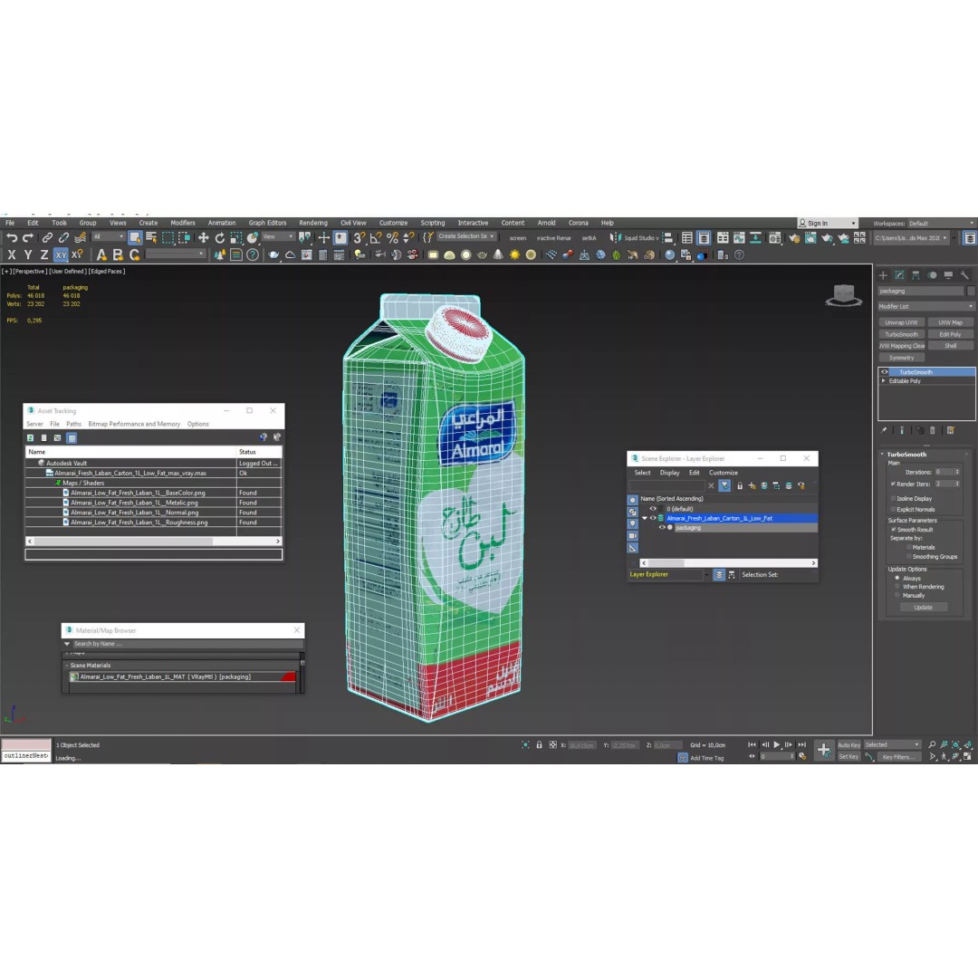Click the Mirror tool icon
978x978 pixels.
(x=616, y=237)
